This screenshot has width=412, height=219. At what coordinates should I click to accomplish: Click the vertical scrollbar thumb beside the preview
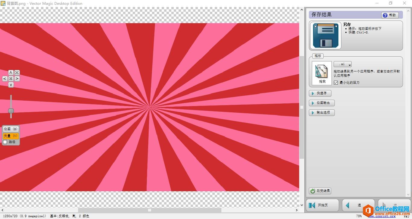(302, 107)
